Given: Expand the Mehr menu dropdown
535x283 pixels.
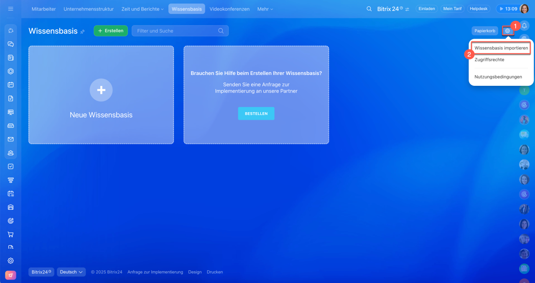Looking at the screenshot, I should pos(265,9).
